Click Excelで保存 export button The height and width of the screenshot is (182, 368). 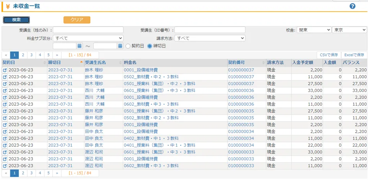tap(354, 55)
